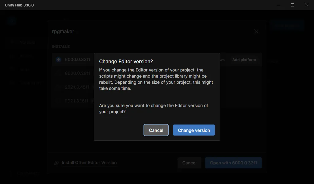Click Open with 6000.0.33f1 button
314x184 pixels.
click(233, 163)
